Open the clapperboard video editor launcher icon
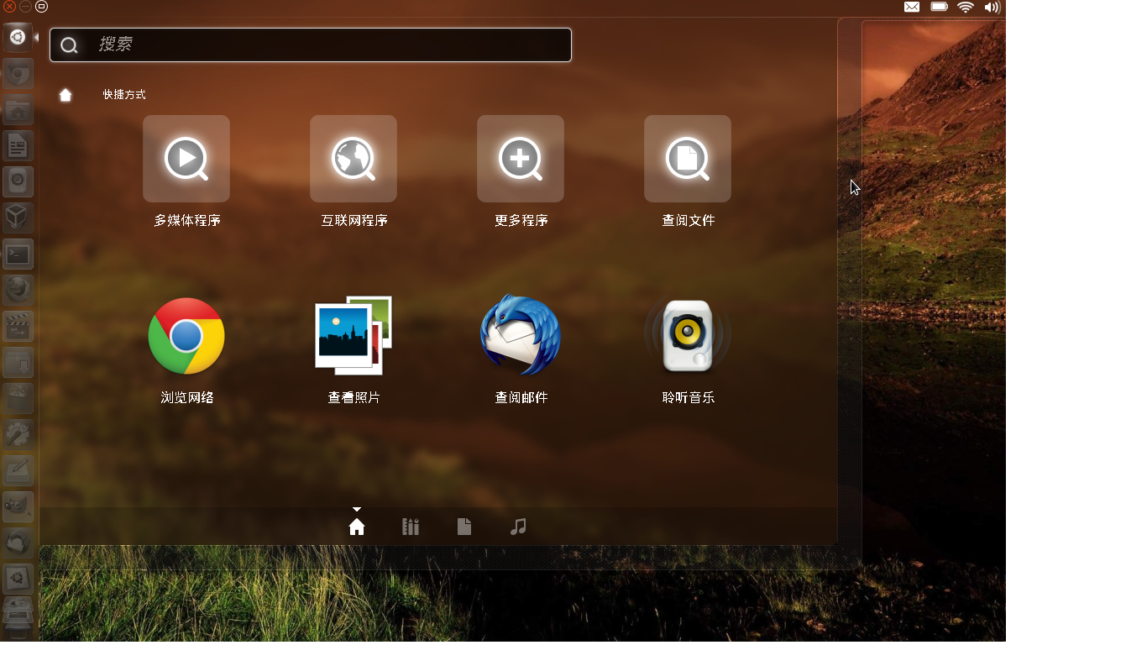This screenshot has height=645, width=1147. [18, 327]
